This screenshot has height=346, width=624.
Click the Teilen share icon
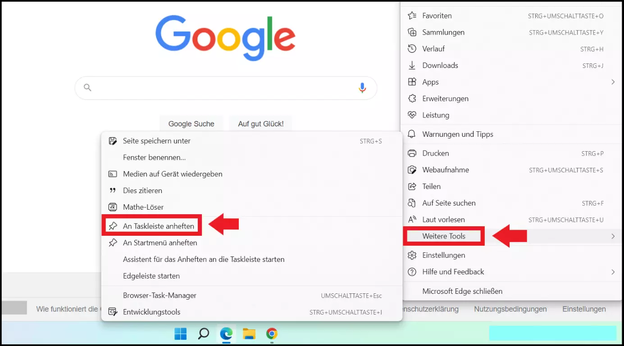pyautogui.click(x=412, y=186)
